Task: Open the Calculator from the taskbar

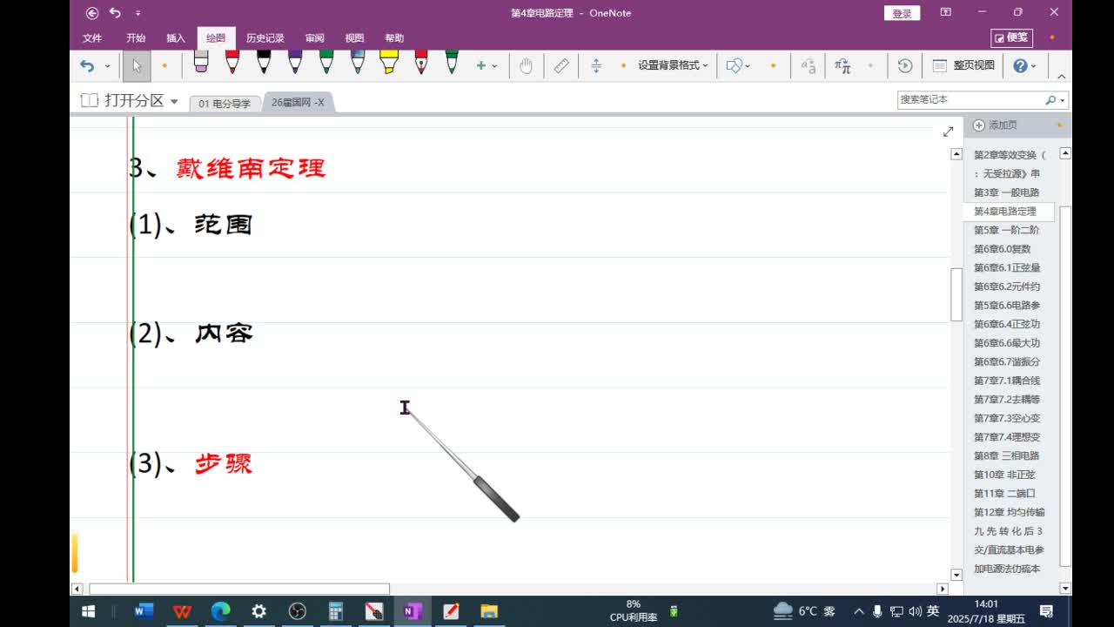Action: pyautogui.click(x=336, y=611)
